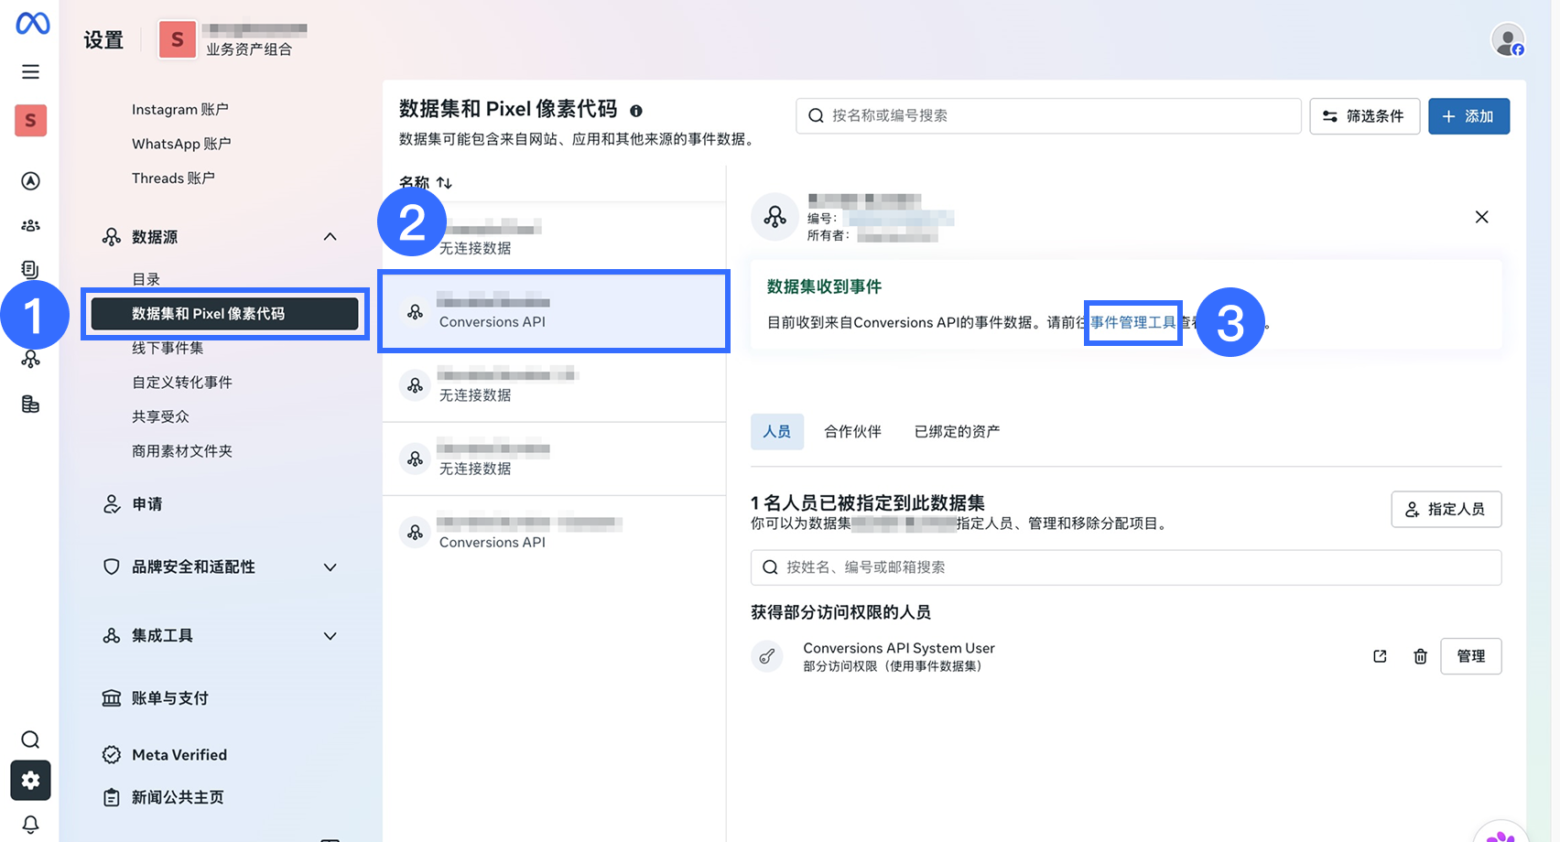Delete Conversions API System User with trash icon
This screenshot has height=842, width=1560.
(1420, 656)
